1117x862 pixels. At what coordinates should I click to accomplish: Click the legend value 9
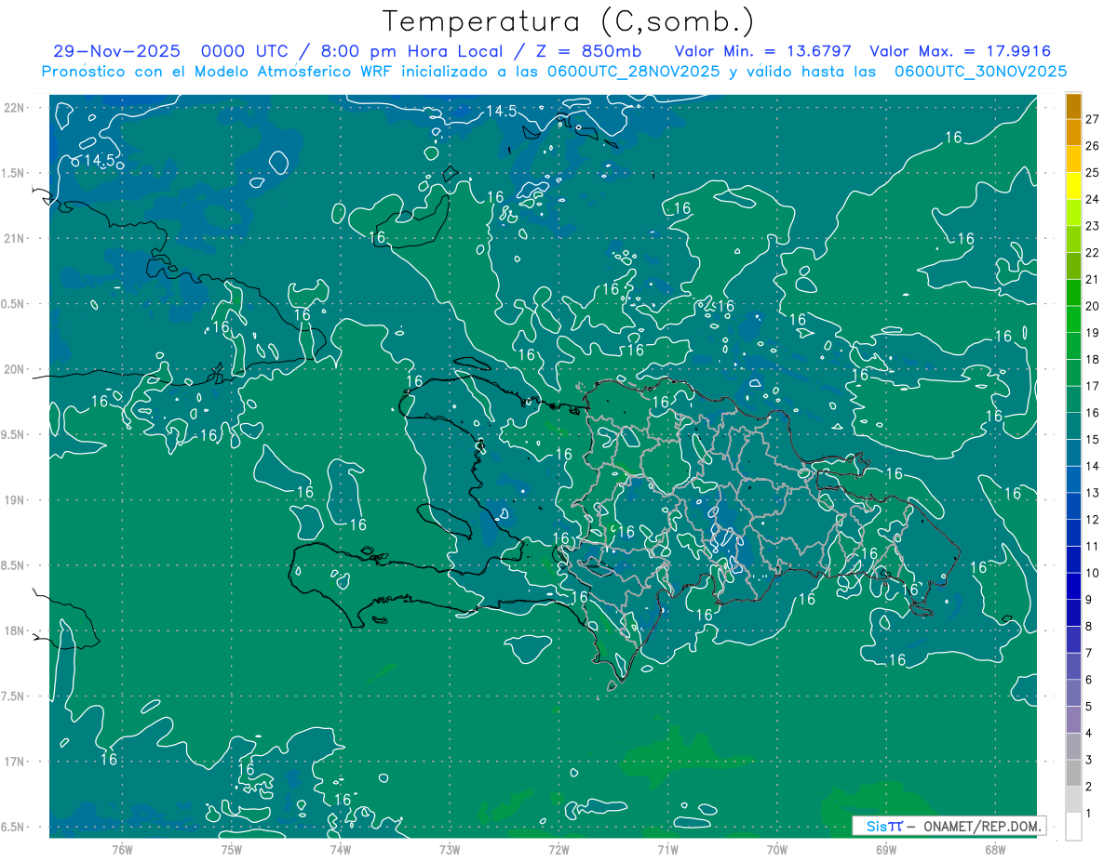tap(1089, 600)
